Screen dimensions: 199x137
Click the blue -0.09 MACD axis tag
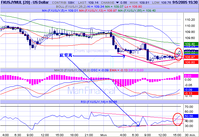point(191,90)
